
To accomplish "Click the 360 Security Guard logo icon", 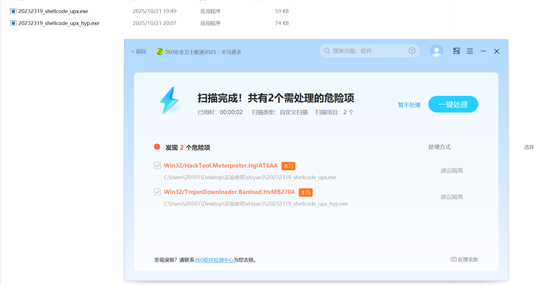I will coord(160,52).
